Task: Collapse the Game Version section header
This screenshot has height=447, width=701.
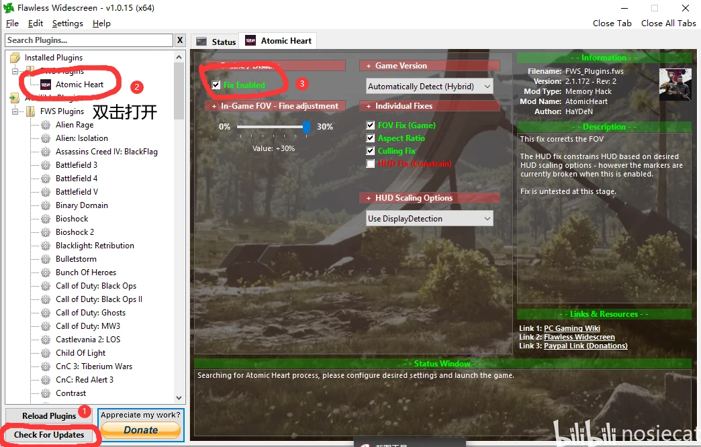Action: [x=429, y=66]
